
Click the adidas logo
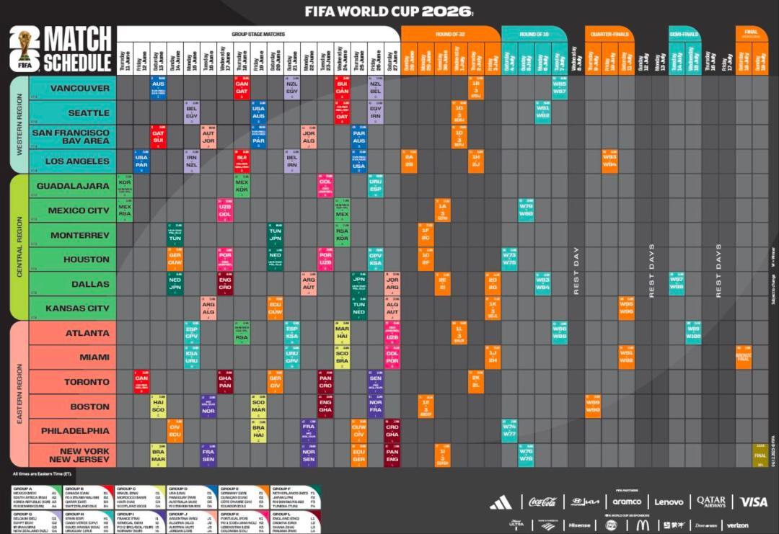coord(500,502)
